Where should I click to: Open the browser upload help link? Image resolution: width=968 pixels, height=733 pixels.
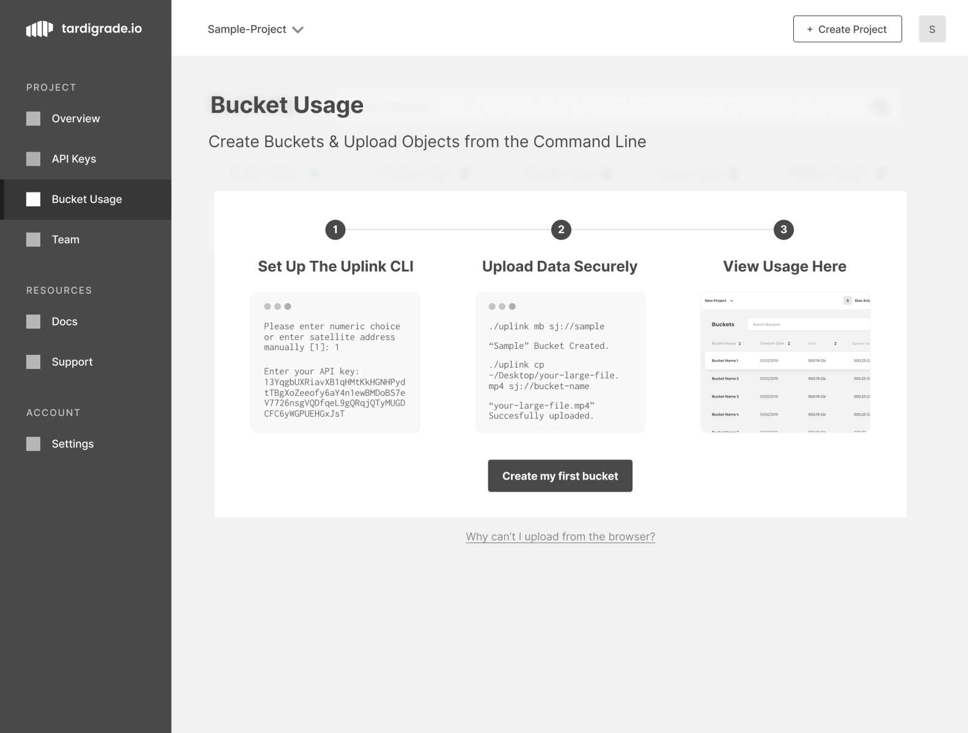pyautogui.click(x=560, y=537)
